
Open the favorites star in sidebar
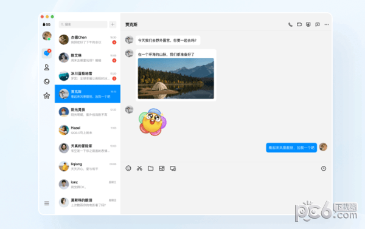pyautogui.click(x=47, y=95)
